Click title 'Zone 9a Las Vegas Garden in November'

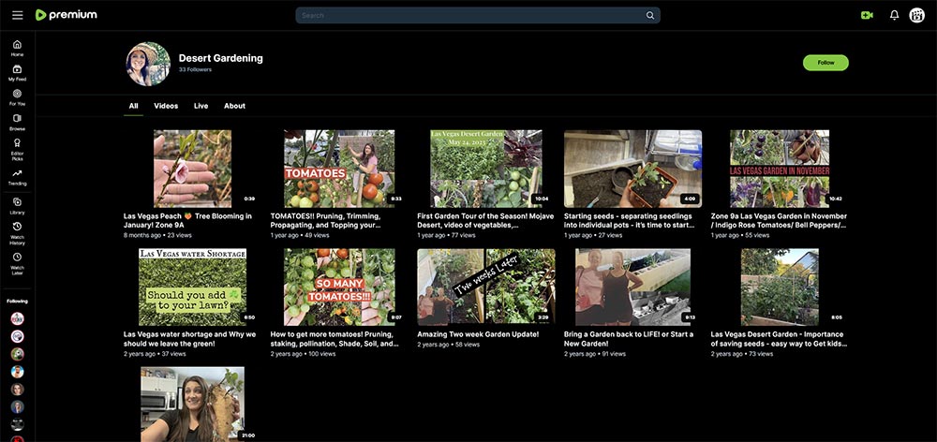coord(779,220)
